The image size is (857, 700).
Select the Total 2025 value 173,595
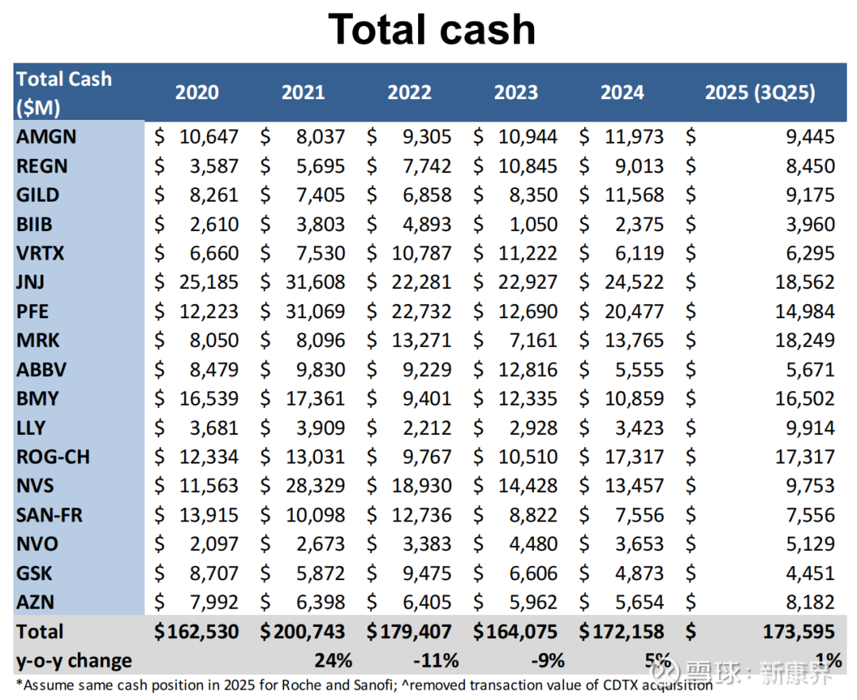point(799,632)
